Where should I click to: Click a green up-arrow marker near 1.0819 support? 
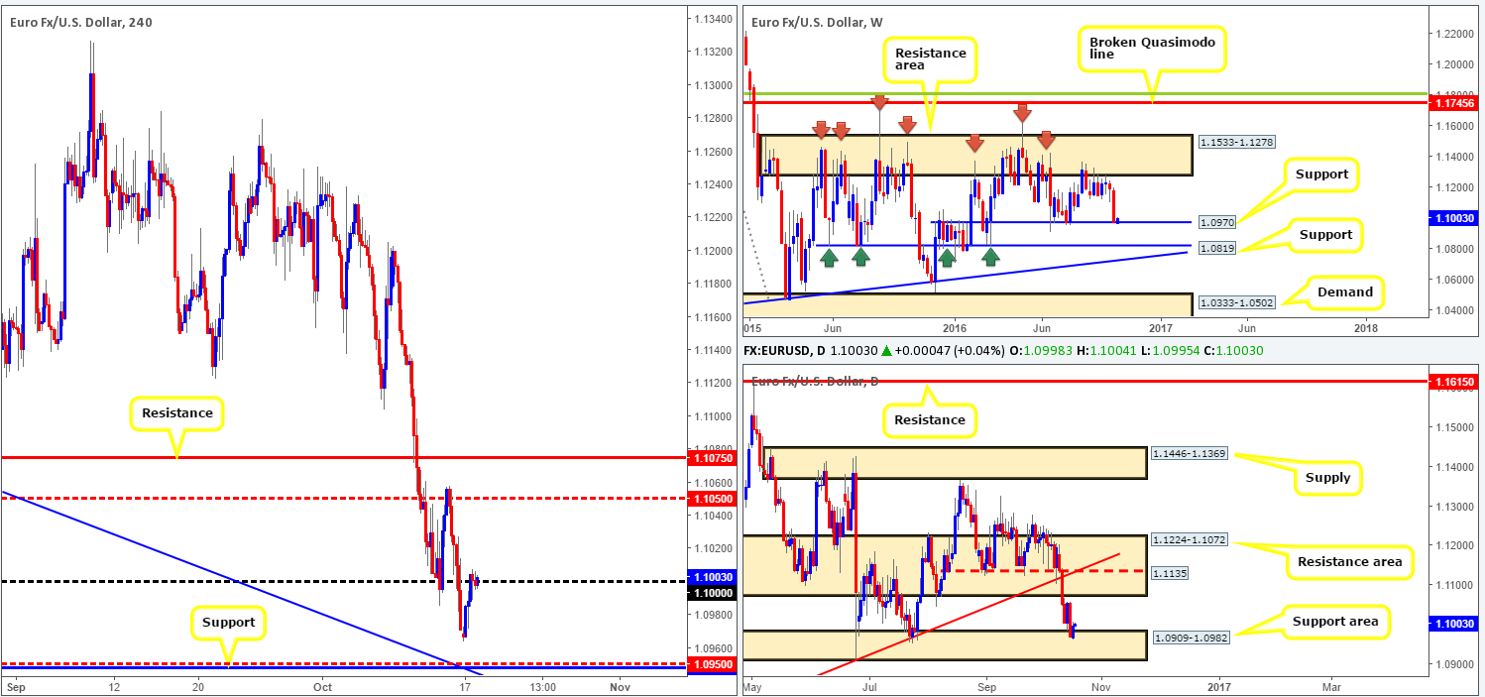(831, 257)
